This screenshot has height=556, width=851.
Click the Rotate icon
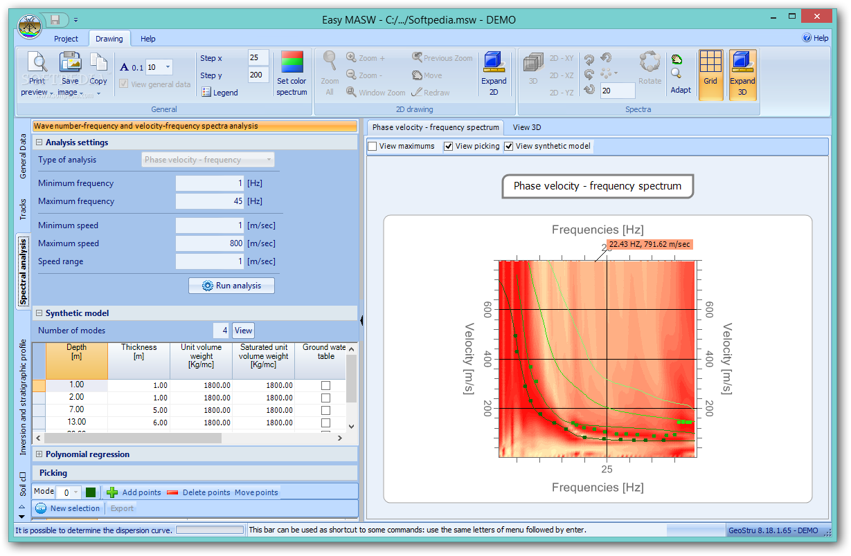(x=650, y=62)
